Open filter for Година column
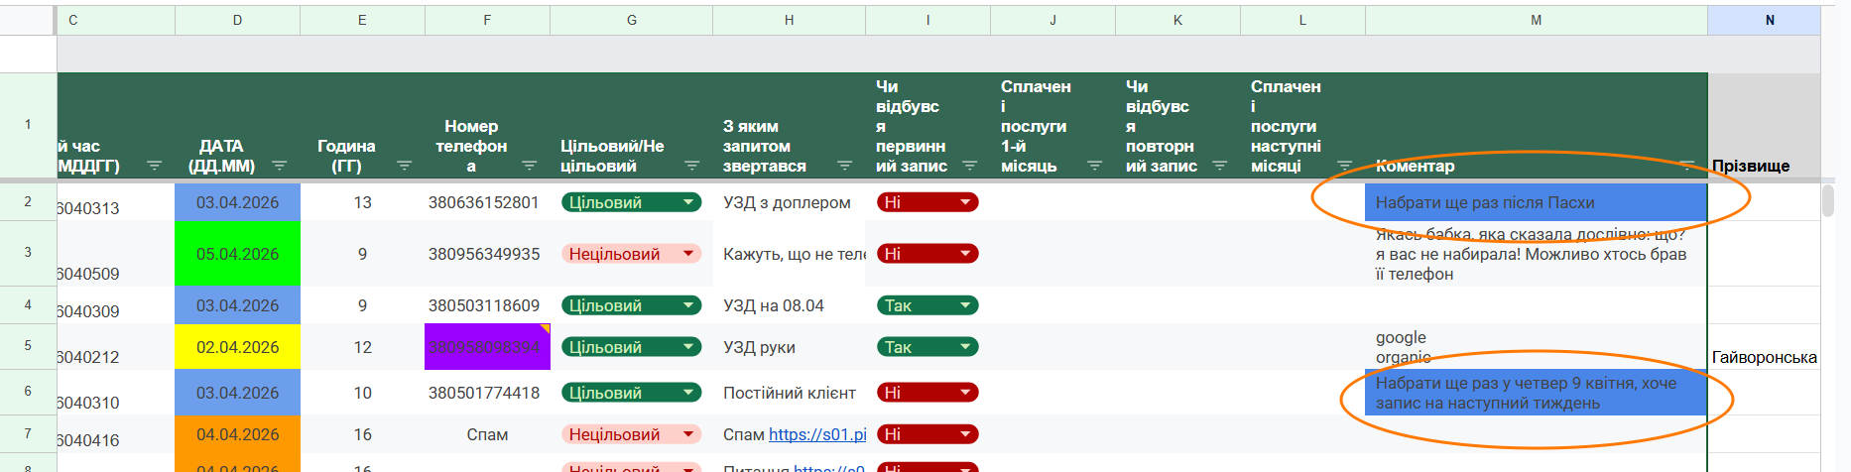1851x472 pixels. click(x=404, y=166)
